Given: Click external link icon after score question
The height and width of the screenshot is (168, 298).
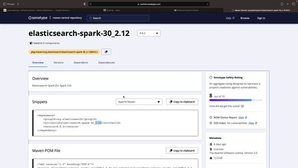Looking at the screenshot, I should tap(242, 106).
